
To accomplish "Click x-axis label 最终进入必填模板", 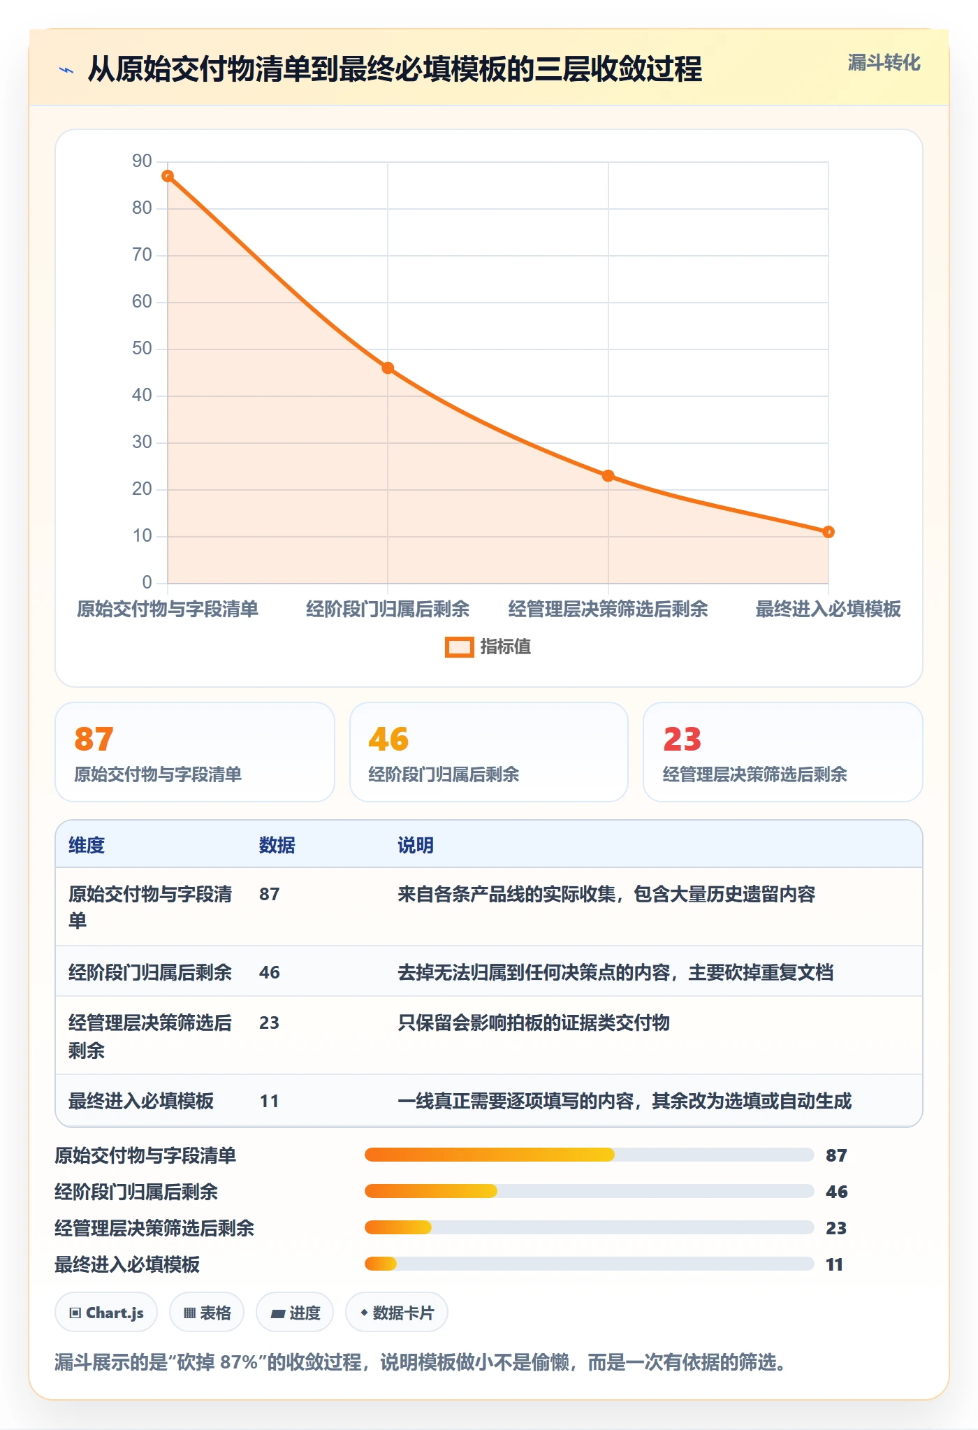I will pos(829,609).
